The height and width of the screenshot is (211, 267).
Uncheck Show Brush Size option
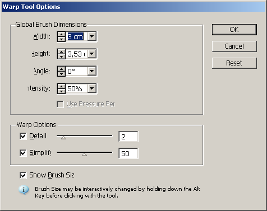point(23,175)
